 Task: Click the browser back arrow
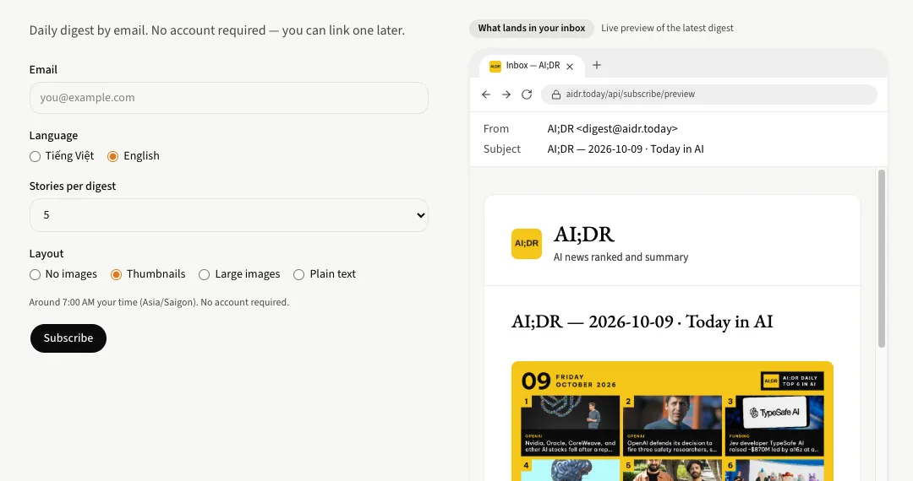486,95
